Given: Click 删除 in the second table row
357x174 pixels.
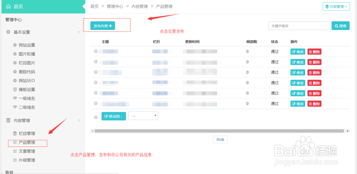Looking at the screenshot, I should pos(315,62).
